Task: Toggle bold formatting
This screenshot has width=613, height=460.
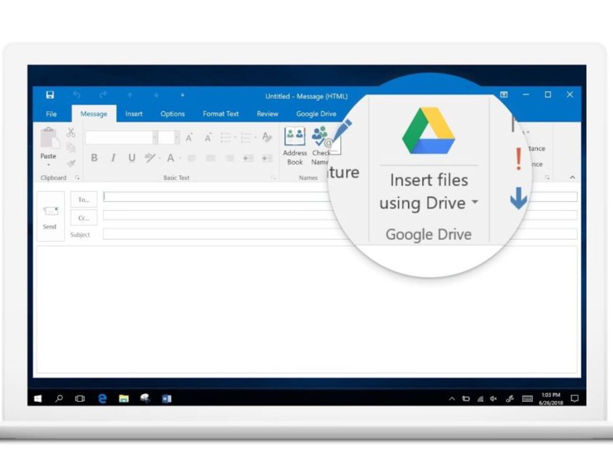Action: pos(95,157)
